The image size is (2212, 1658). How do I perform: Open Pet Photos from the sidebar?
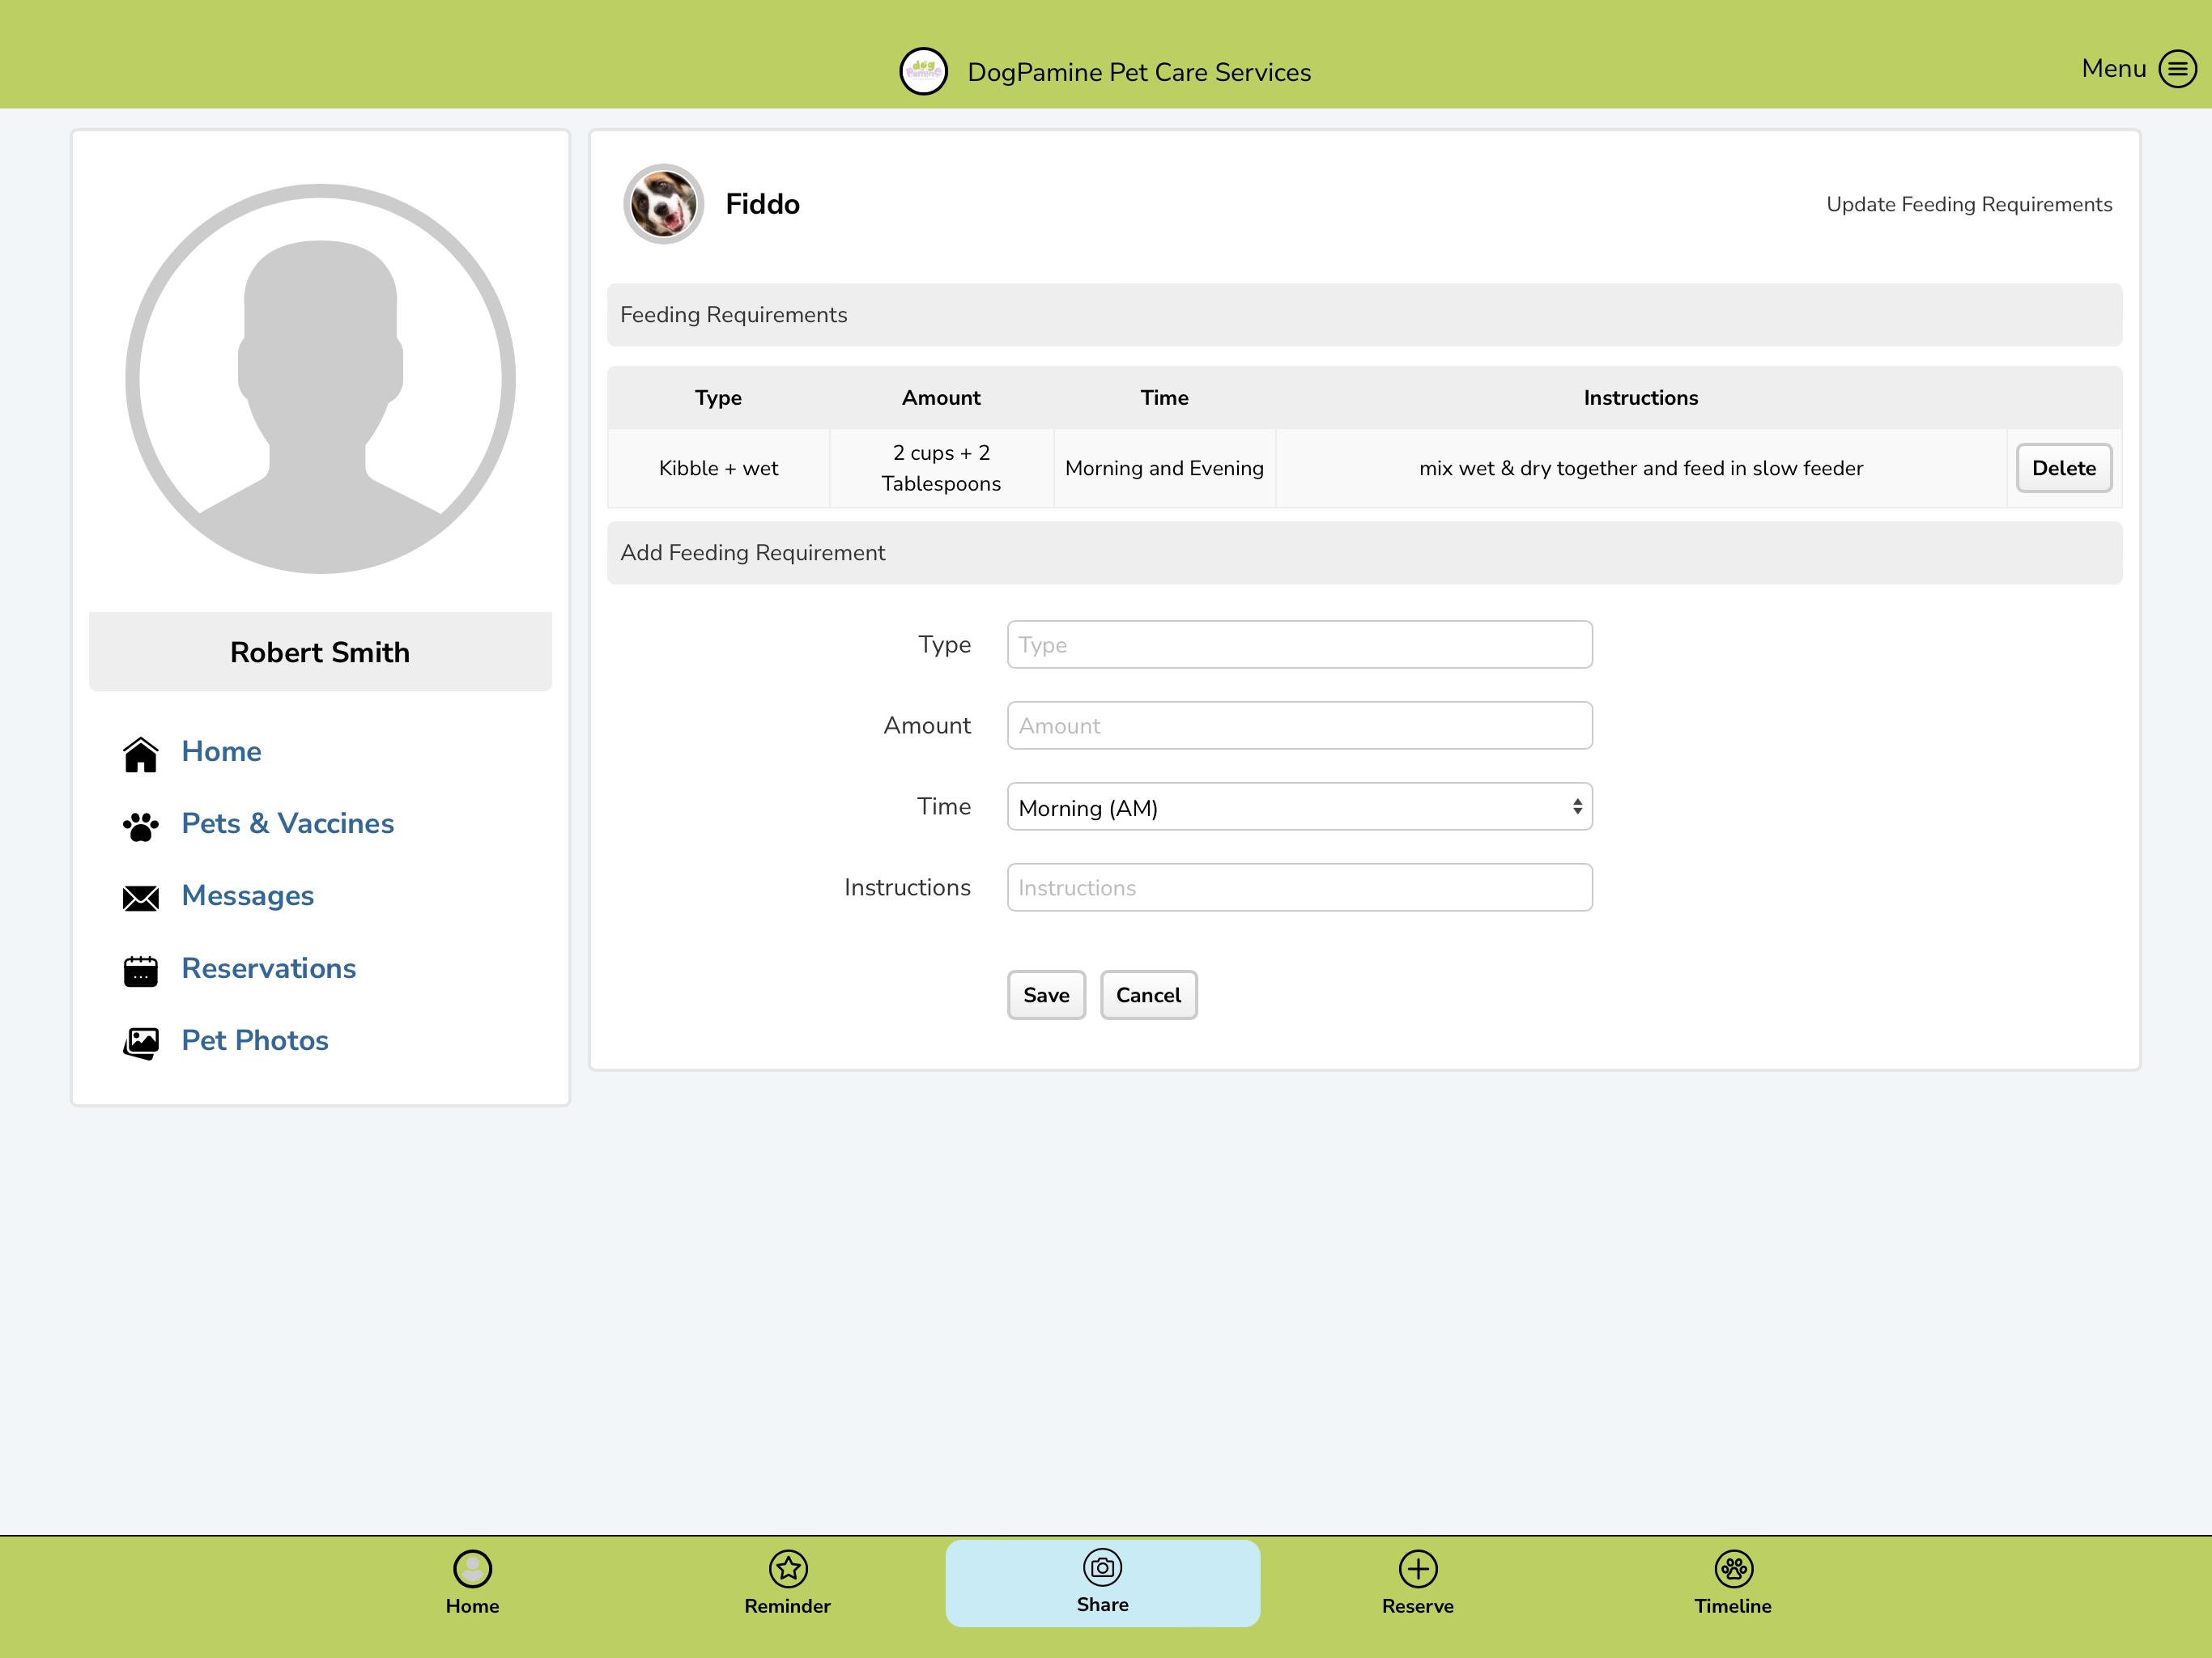point(255,1040)
